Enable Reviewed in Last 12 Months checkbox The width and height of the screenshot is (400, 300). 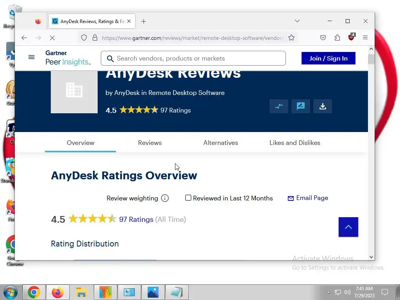pyautogui.click(x=188, y=198)
